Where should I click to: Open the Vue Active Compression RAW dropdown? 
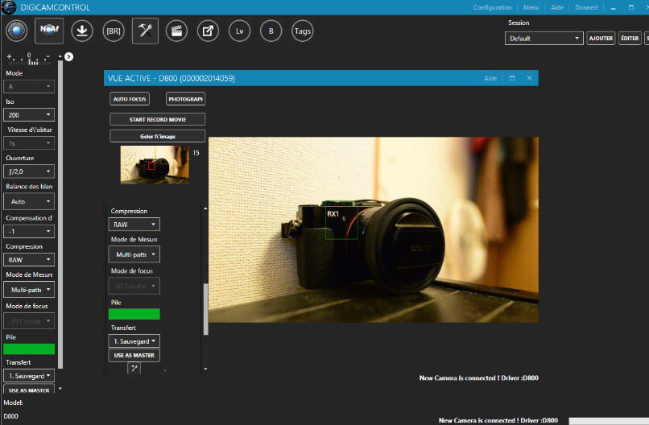pos(134,225)
